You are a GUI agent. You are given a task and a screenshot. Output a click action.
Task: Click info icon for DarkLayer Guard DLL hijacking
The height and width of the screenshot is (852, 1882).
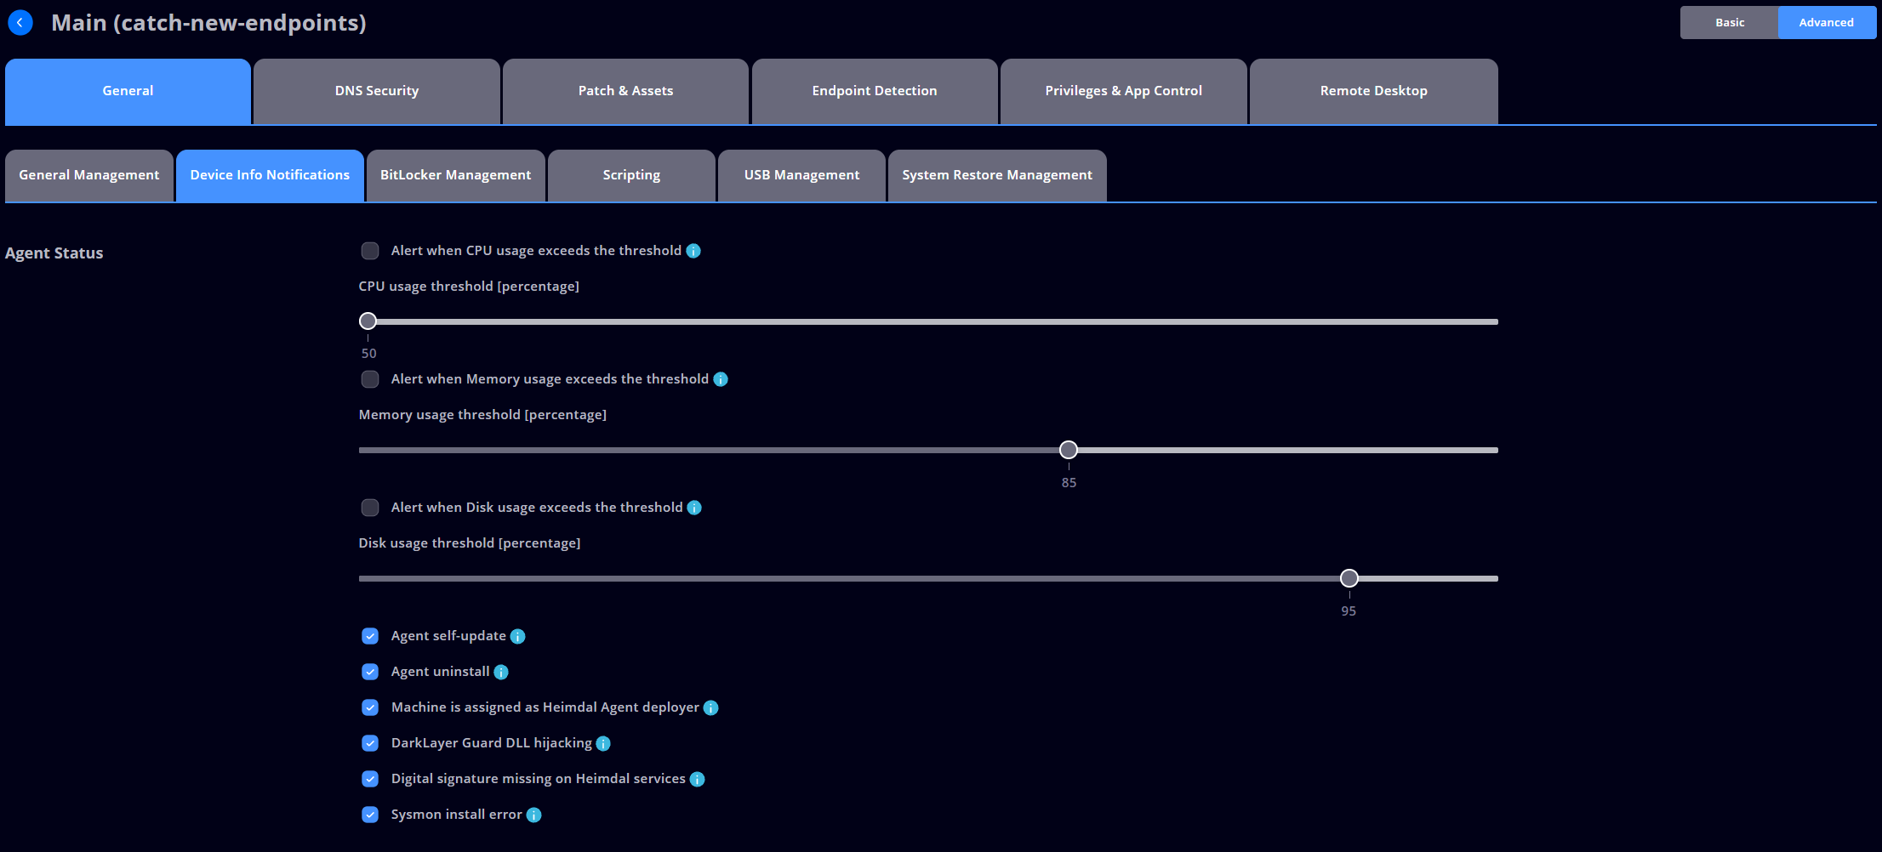tap(603, 743)
